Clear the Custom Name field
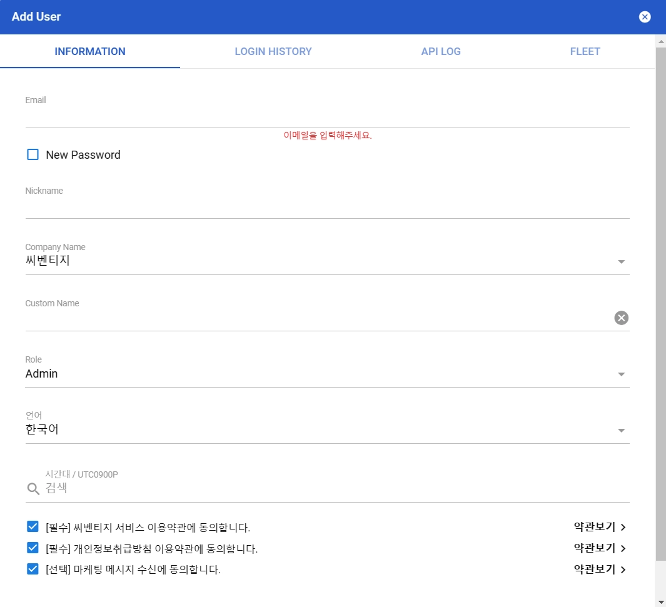Viewport: 666px width, 607px height. coord(621,318)
